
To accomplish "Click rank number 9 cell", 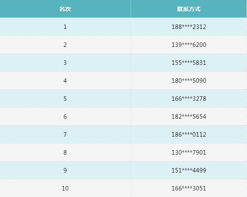I will [65, 170].
